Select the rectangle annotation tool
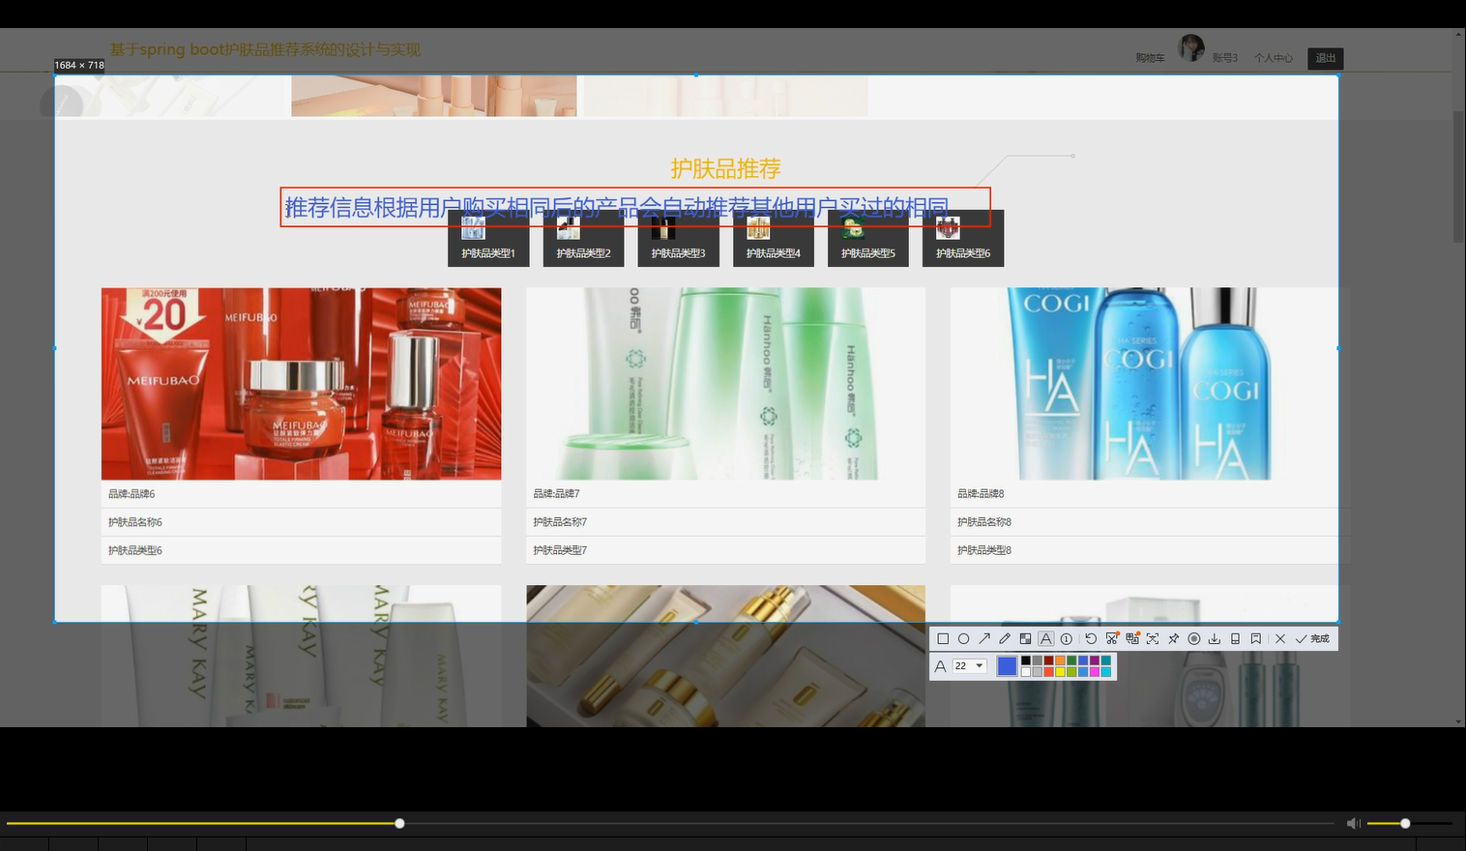 pos(942,638)
